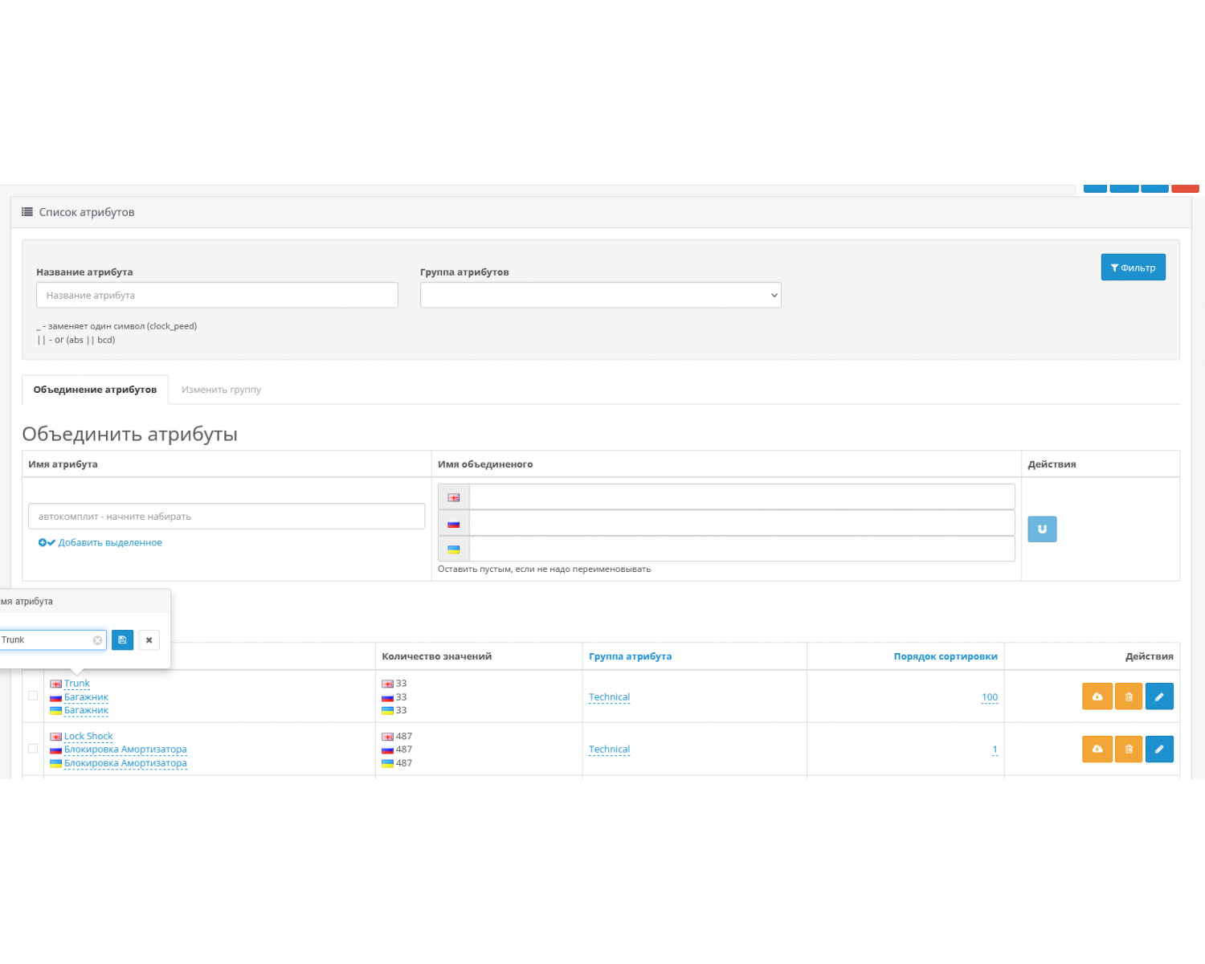Screen dimensions: 1205x964
Task: Edit the Lock Shock attribute with pencil icon
Action: click(1159, 749)
